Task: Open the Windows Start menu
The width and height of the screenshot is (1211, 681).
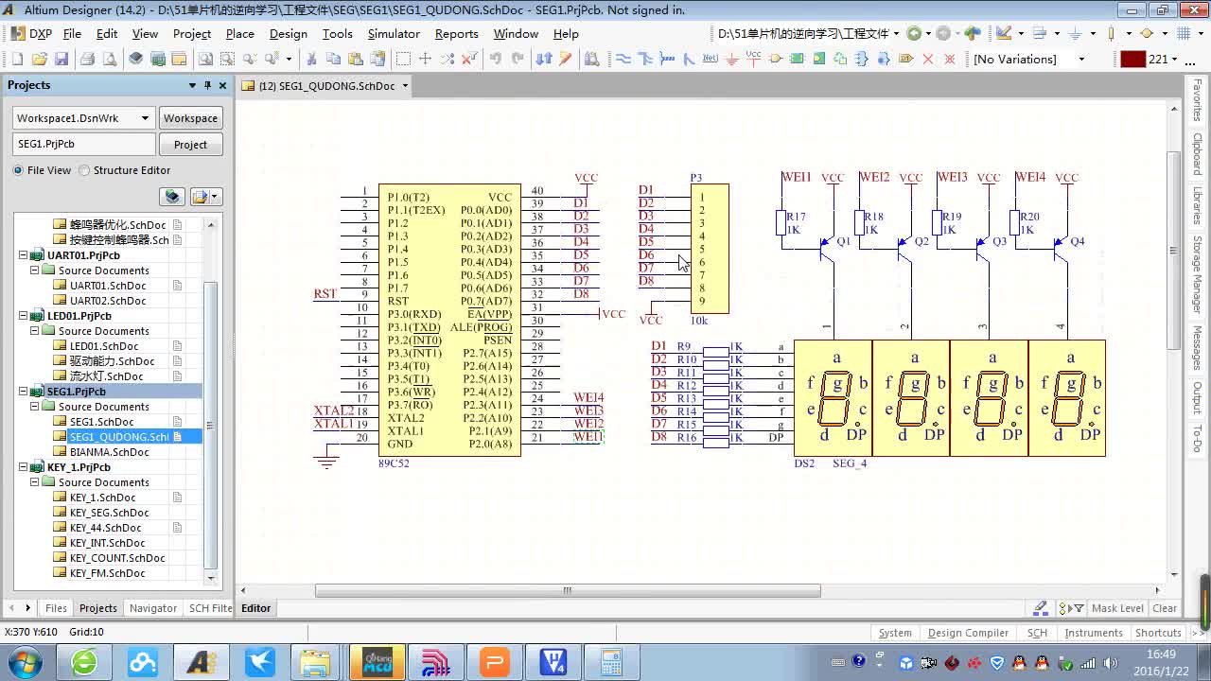Action: pos(25,662)
